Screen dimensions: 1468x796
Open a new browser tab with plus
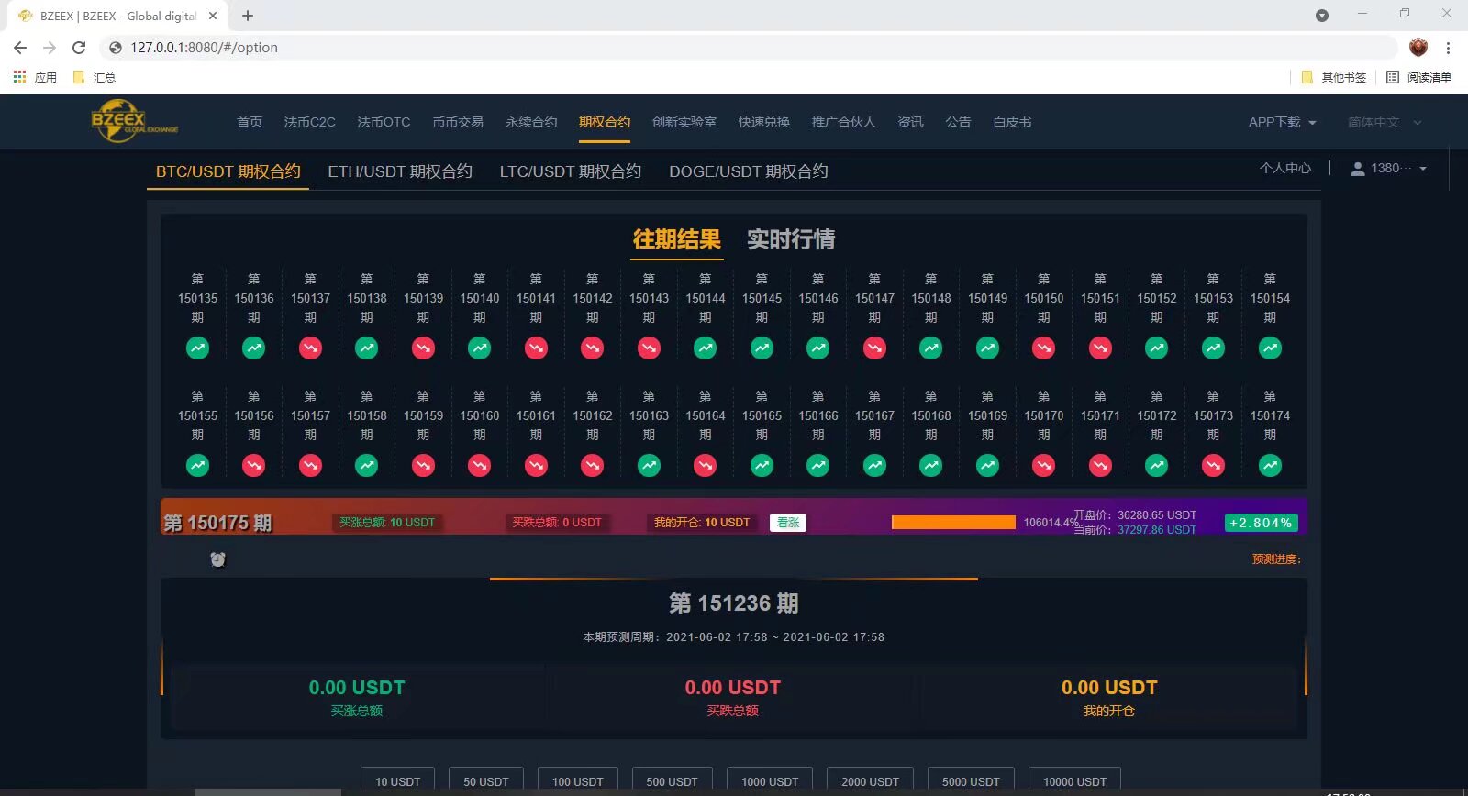point(248,16)
